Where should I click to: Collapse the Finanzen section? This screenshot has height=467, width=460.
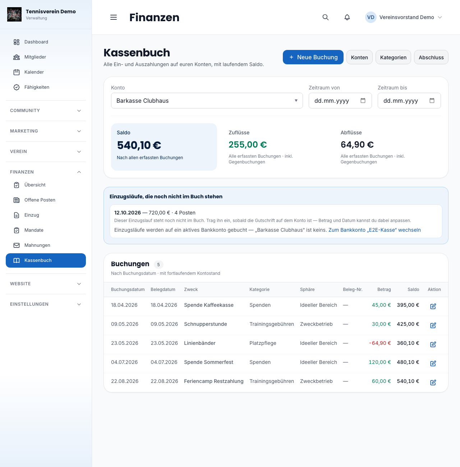(x=46, y=172)
